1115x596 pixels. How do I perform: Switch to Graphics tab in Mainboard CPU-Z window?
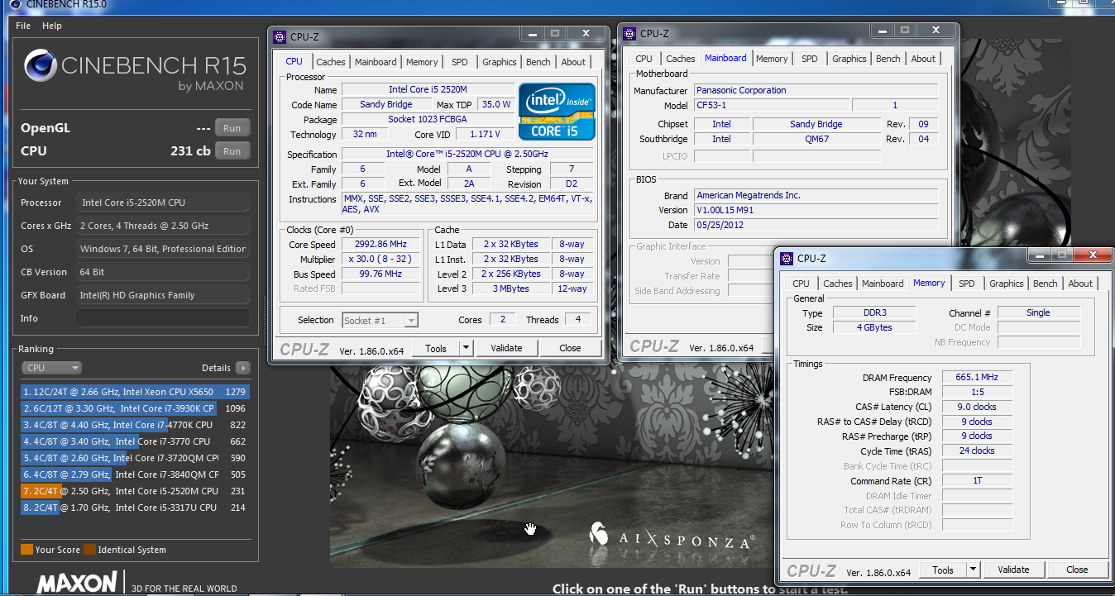click(x=849, y=59)
